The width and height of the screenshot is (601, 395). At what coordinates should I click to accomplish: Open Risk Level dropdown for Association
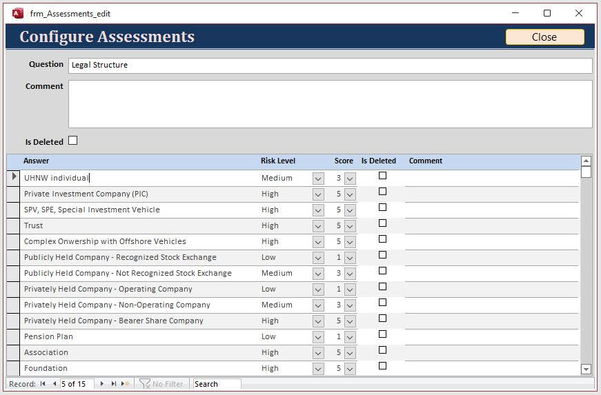[318, 353]
